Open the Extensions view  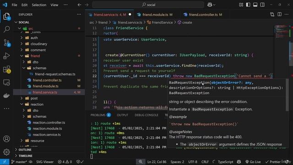(6, 69)
